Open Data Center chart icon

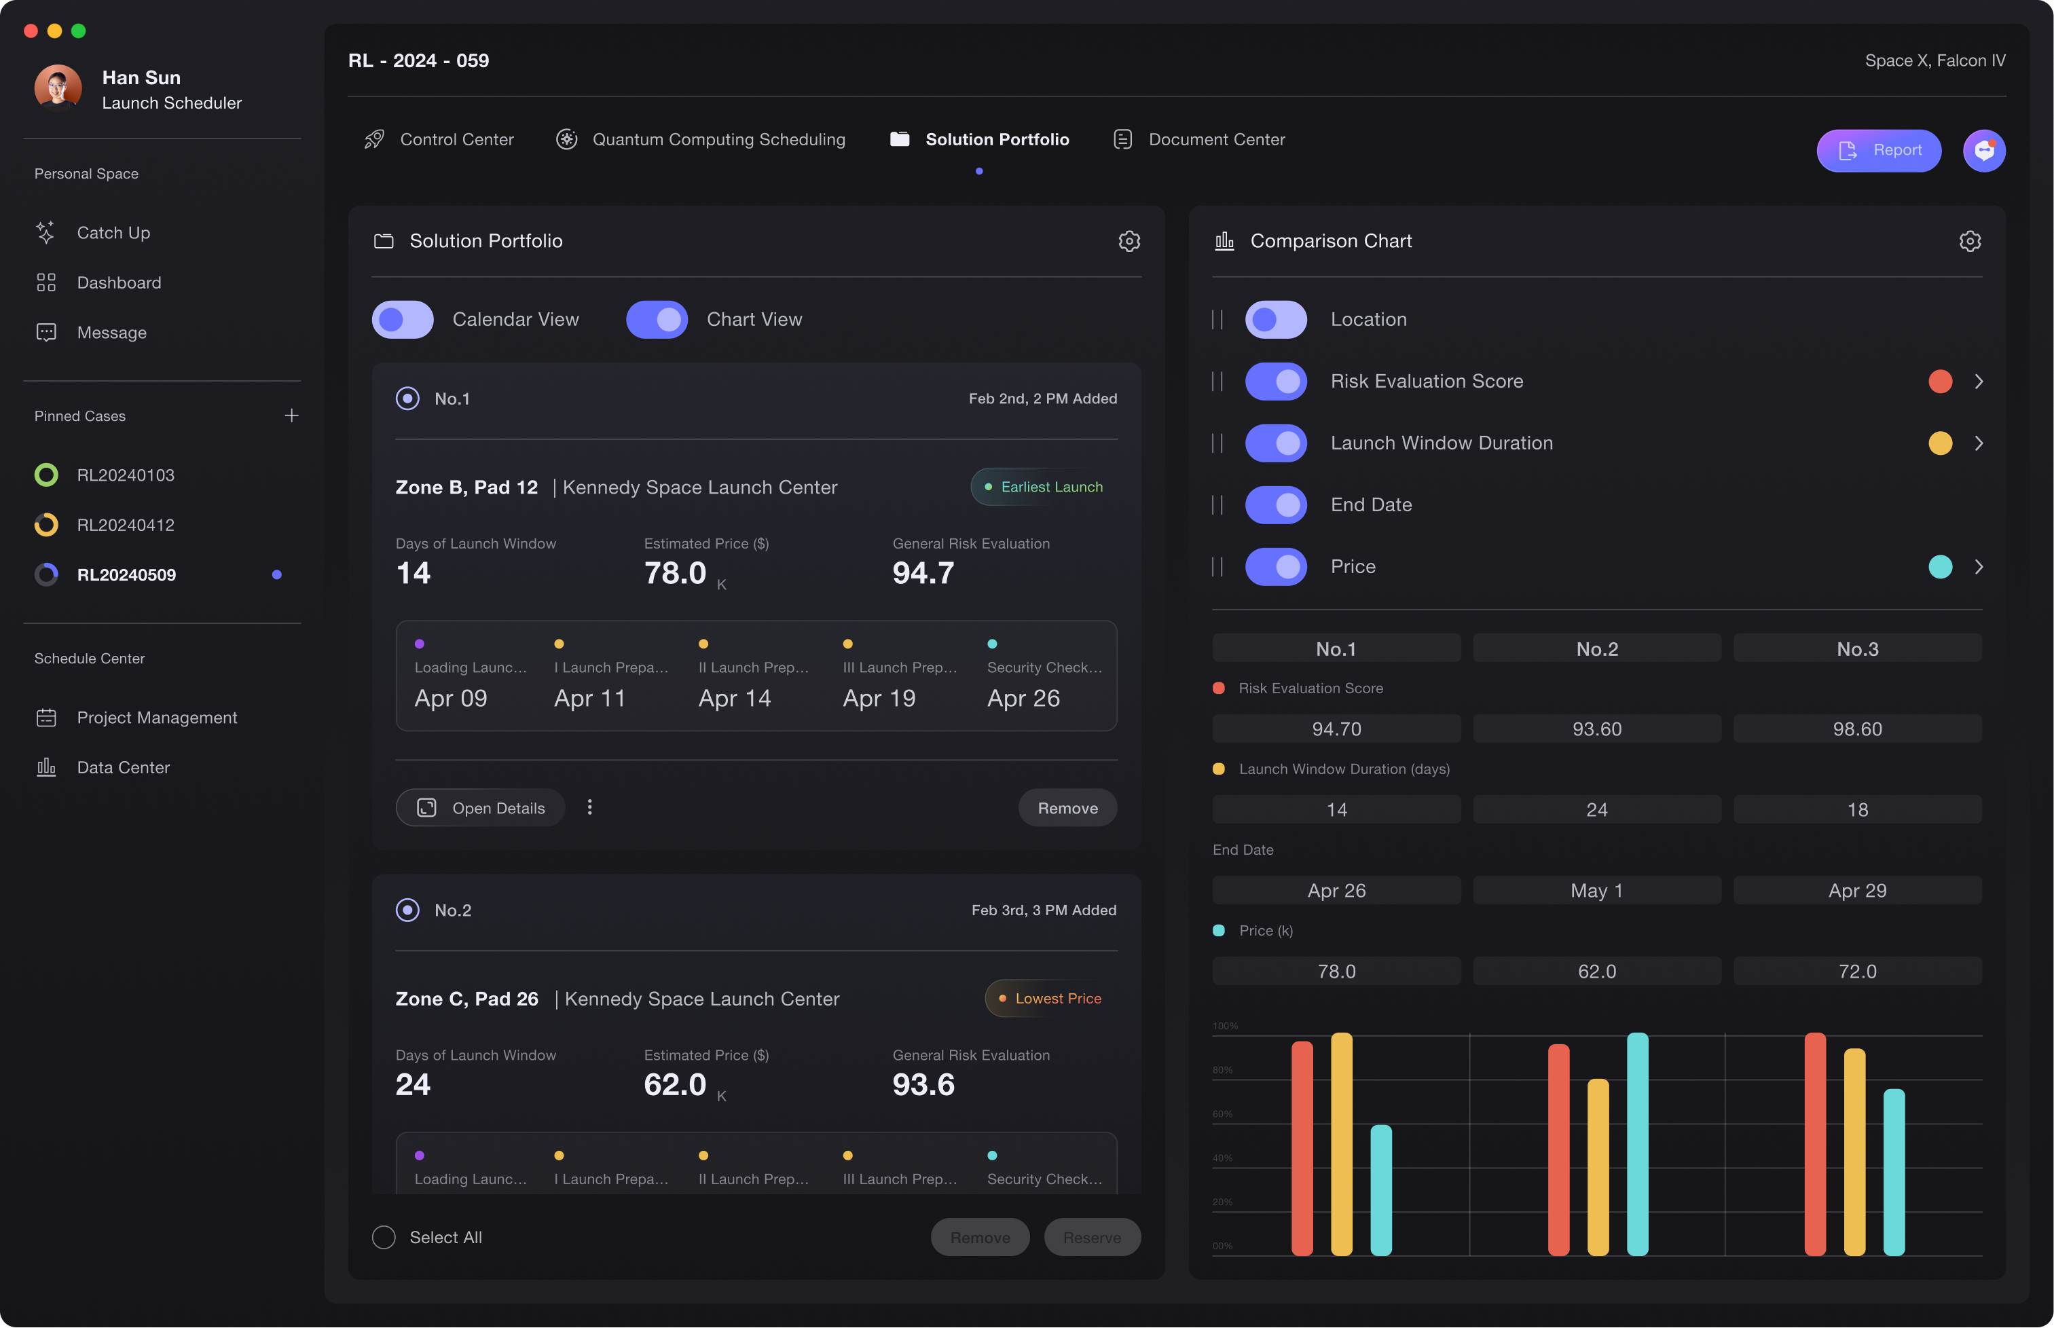(x=45, y=767)
